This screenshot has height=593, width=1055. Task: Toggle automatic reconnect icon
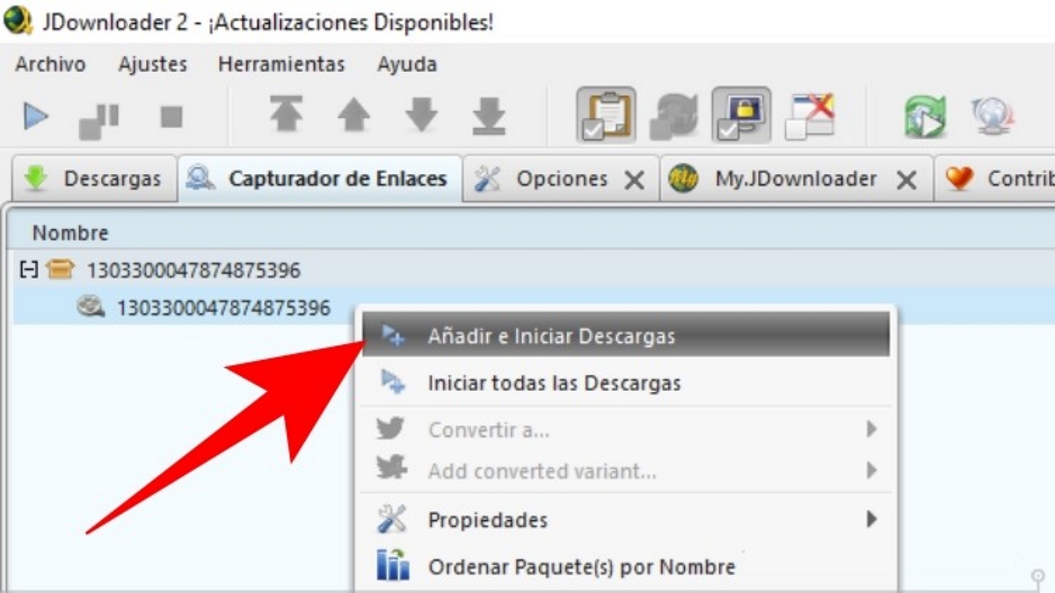[673, 116]
